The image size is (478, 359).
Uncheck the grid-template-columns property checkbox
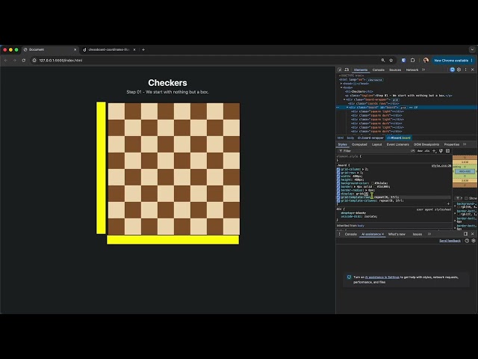pos(338,201)
